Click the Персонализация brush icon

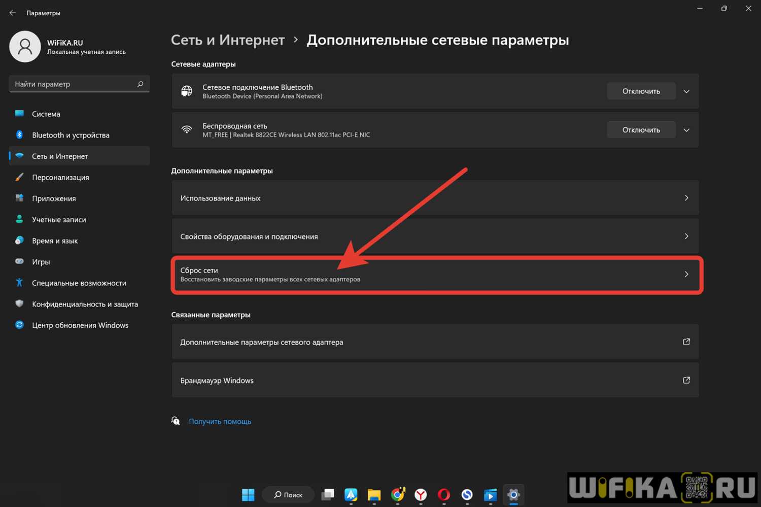[x=19, y=177]
